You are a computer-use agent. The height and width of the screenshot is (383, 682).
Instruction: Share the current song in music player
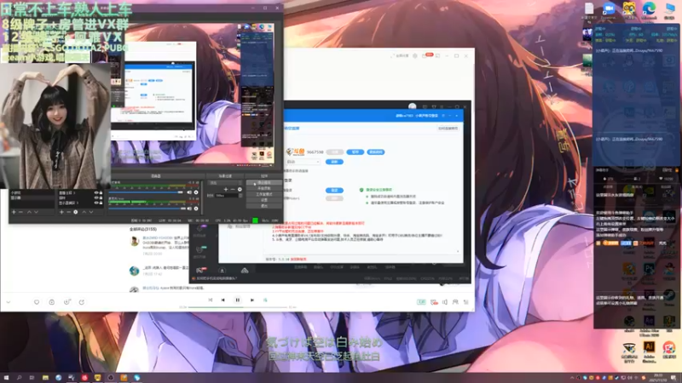(82, 302)
